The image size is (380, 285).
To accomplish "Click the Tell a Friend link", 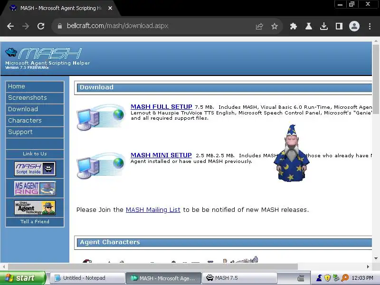I will coord(35,222).
